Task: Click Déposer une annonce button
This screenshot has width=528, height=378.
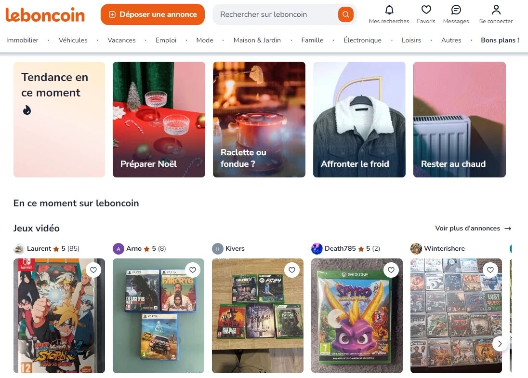Action: [x=153, y=14]
